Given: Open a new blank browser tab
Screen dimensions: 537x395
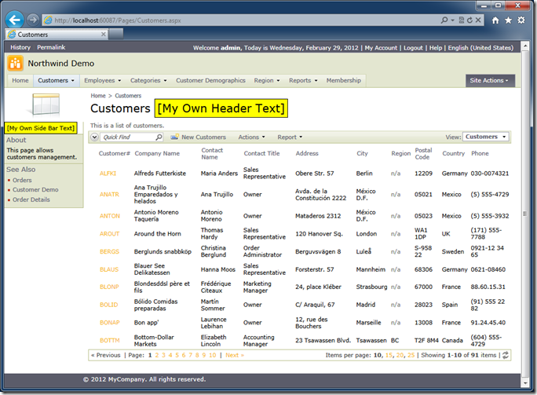Looking at the screenshot, I should click(116, 35).
